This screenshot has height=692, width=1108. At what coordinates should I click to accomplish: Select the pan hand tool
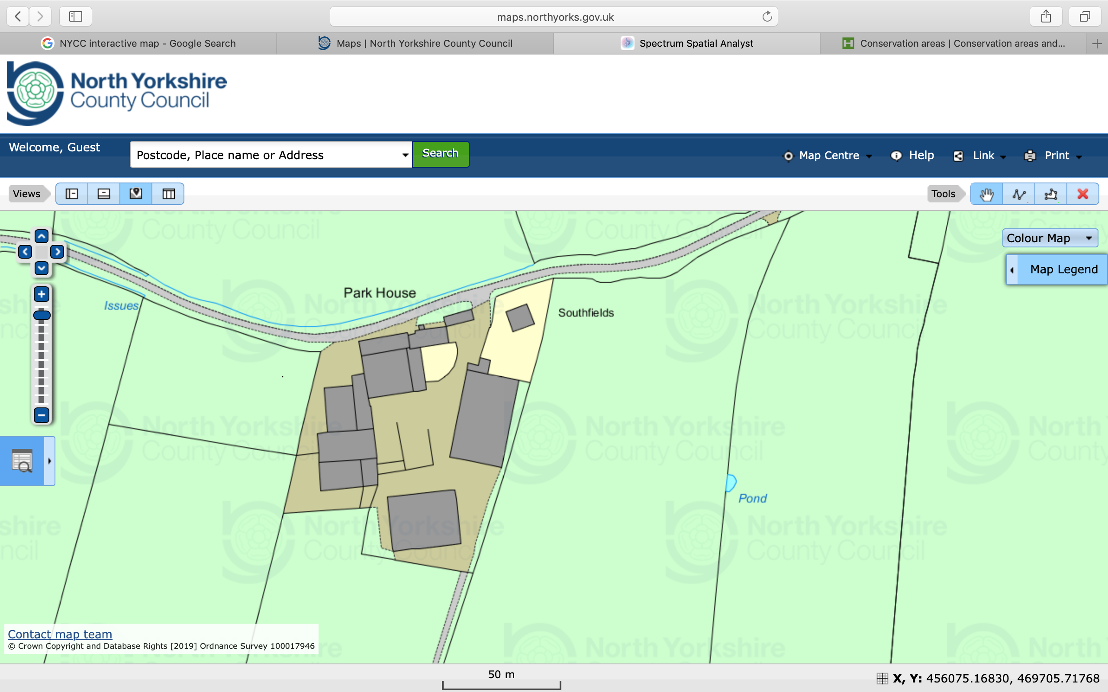click(x=986, y=194)
